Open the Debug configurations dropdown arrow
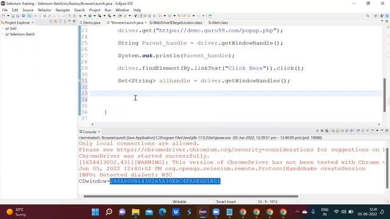Image resolution: width=390 pixels, height=219 pixels. [85, 16]
